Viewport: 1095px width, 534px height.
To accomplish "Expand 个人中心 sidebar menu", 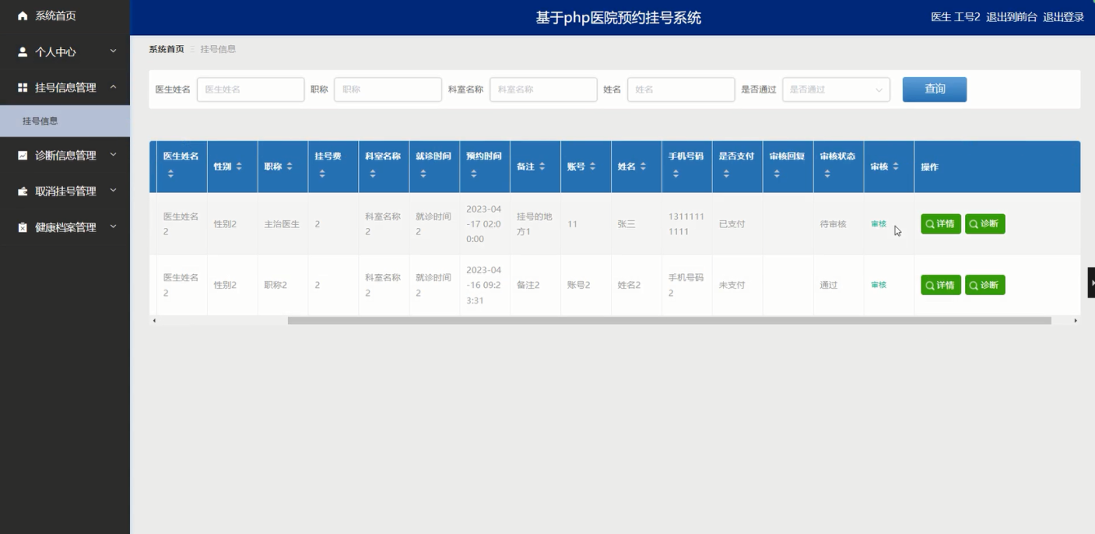I will 65,52.
